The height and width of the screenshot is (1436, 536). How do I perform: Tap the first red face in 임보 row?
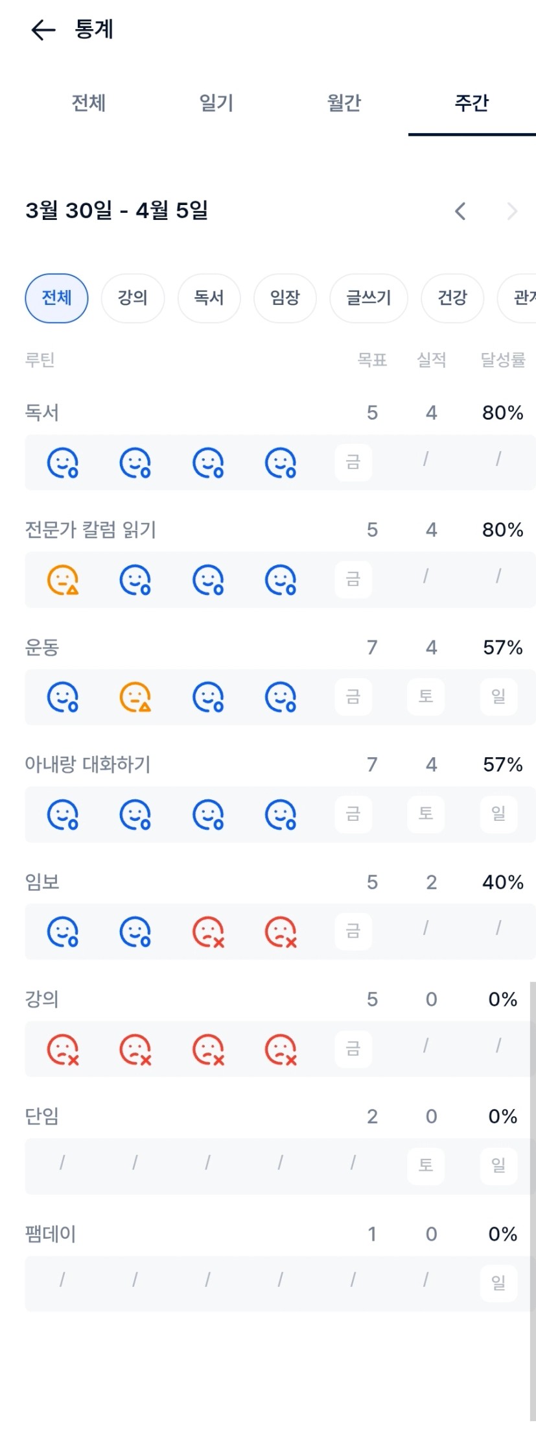[x=208, y=932]
